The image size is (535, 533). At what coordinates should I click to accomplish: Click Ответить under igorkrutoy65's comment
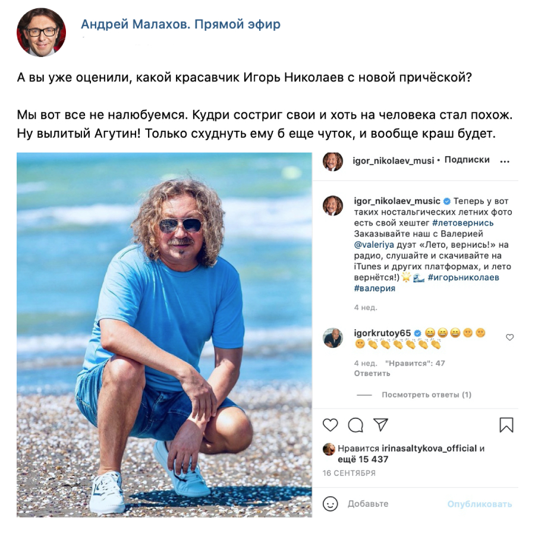[372, 373]
